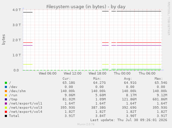Click the 'Last update' timestamp text
Viewport: 172px width, 128px height.
(x=129, y=120)
